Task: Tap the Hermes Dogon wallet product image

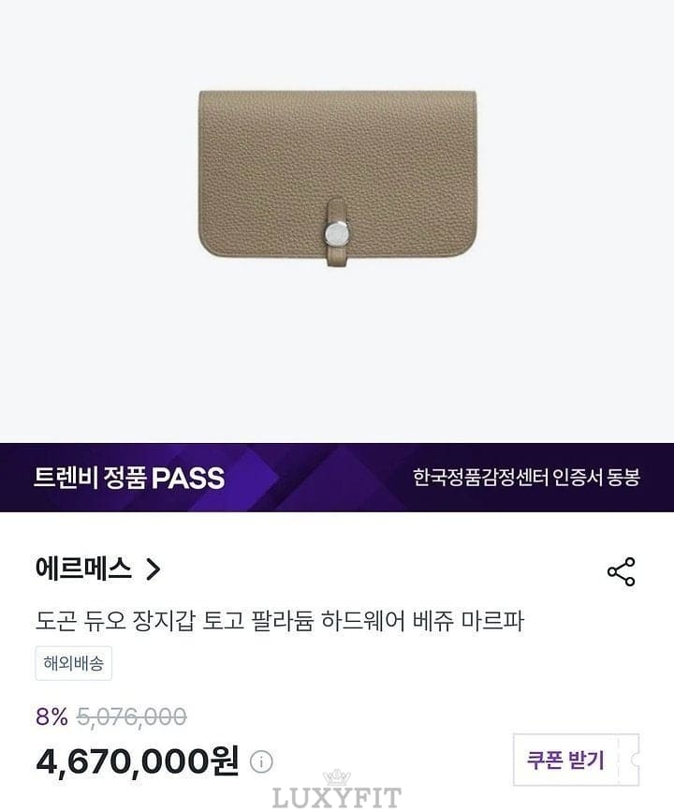Action: pos(338,179)
